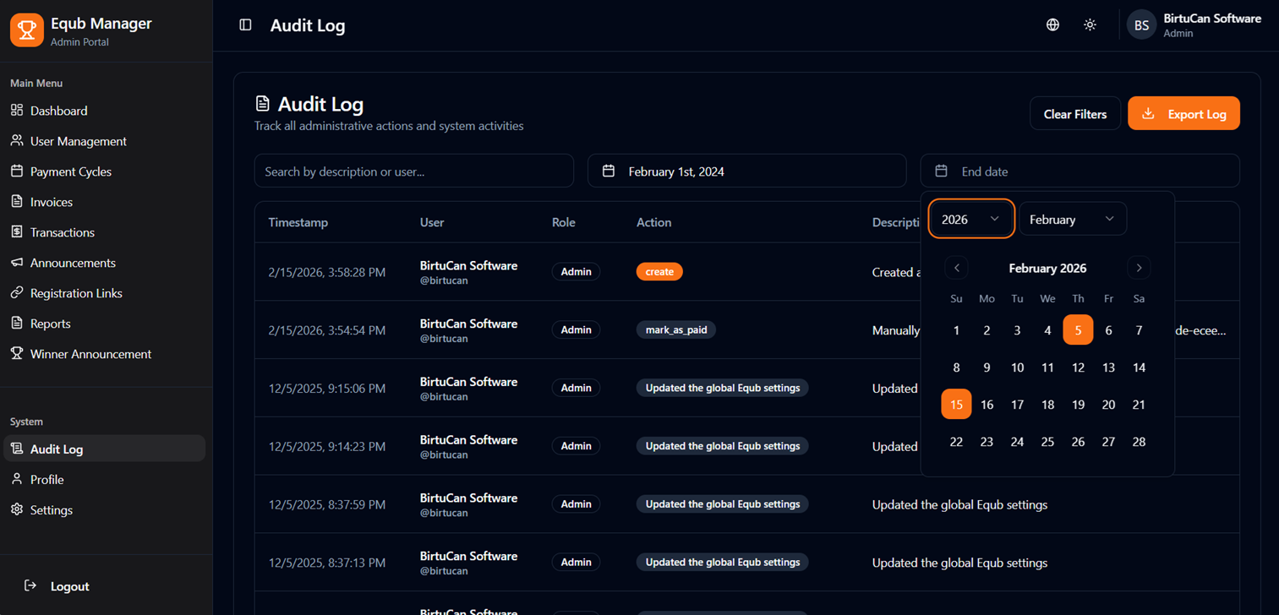Select February 20 in the calendar
Screen dimensions: 1279x615
pyautogui.click(x=1108, y=405)
